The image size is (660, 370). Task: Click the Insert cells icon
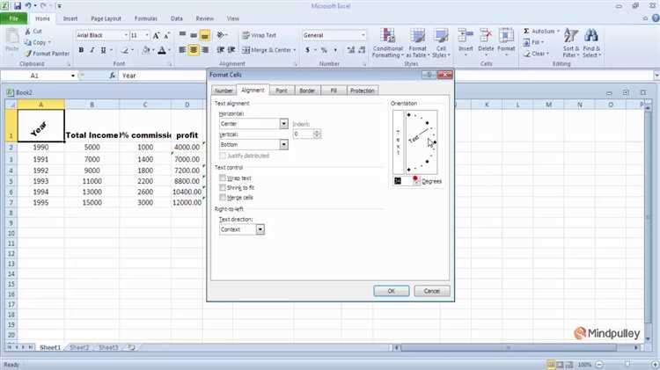[x=466, y=42]
